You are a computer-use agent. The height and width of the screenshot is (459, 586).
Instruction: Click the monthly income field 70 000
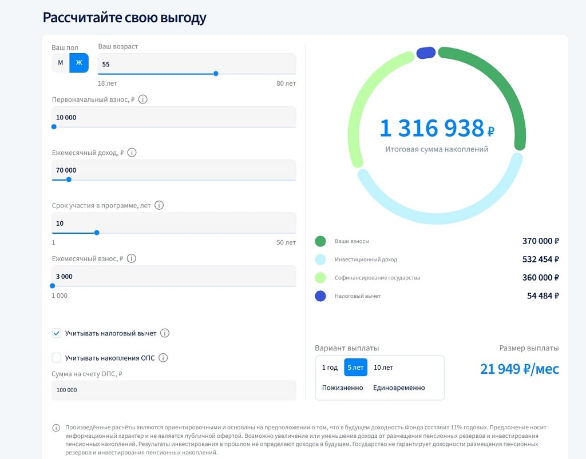(174, 170)
